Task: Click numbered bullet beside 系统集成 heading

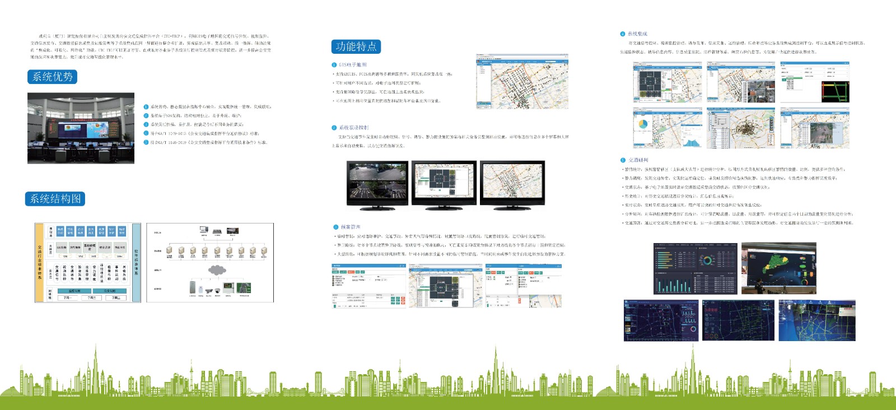Action: click(x=622, y=34)
